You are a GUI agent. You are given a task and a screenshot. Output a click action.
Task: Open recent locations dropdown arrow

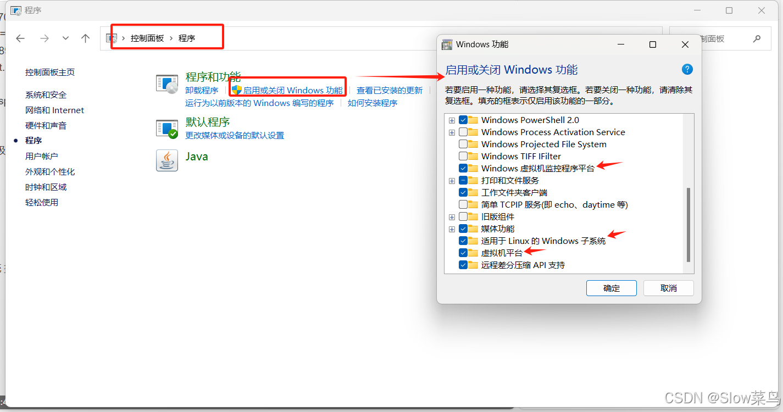66,38
